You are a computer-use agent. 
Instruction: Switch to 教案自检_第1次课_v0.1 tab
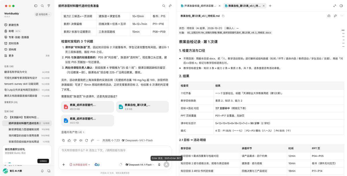[x=245, y=6]
